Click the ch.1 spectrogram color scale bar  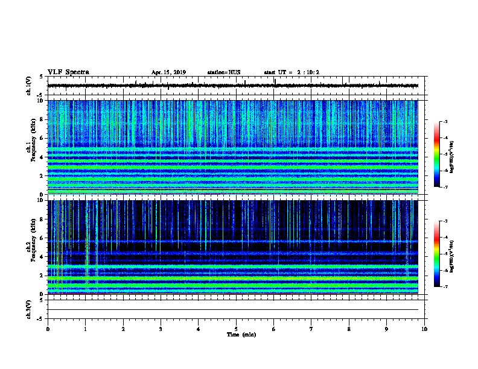point(436,154)
